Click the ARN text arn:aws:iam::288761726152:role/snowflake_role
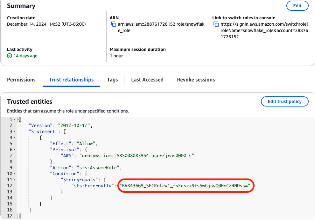The height and width of the screenshot is (220, 315). coord(161,28)
